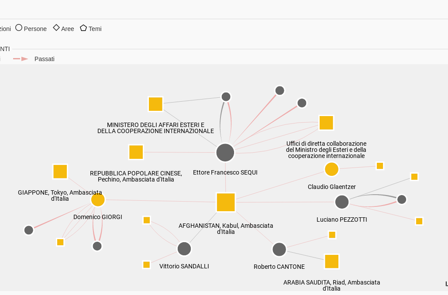Click the 'Roberto CANTONE' name label

279,267
